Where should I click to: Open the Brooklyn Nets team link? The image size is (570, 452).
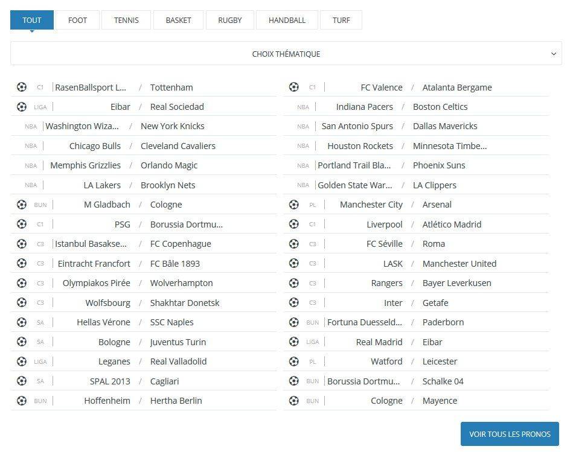click(168, 185)
